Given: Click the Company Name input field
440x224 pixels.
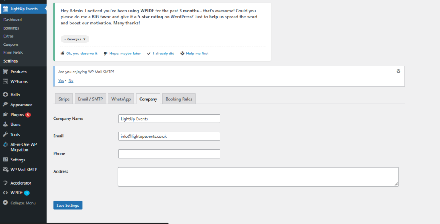Looking at the screenshot, I should [169, 119].
